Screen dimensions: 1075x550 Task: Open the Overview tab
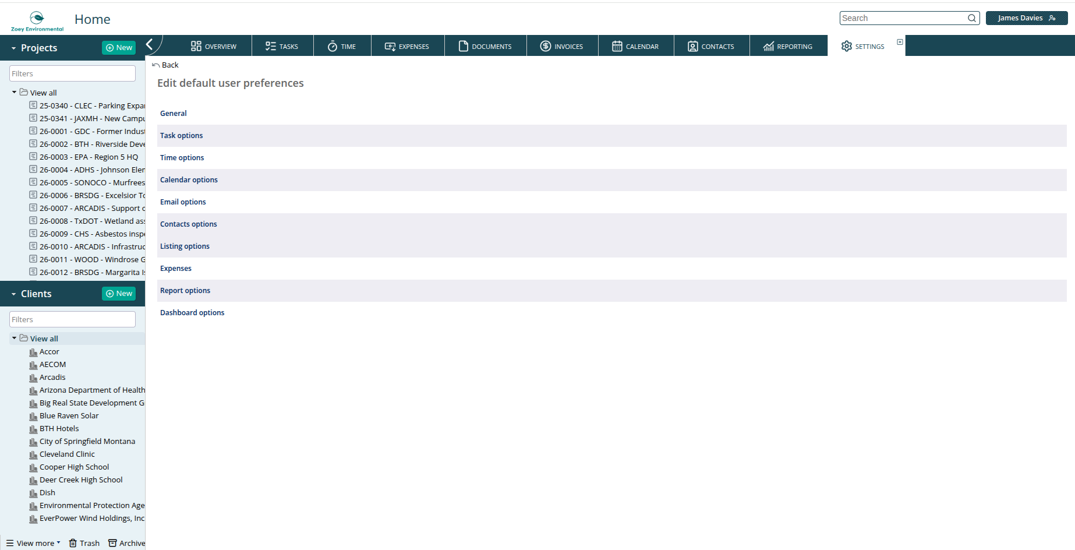click(x=213, y=46)
